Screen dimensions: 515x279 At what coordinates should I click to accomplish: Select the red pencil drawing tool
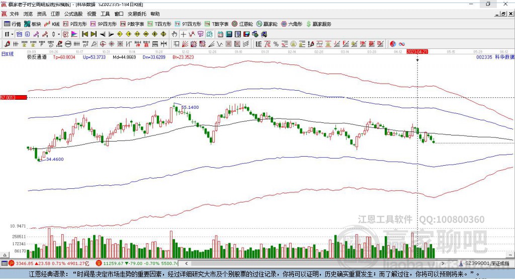click(x=7, y=44)
